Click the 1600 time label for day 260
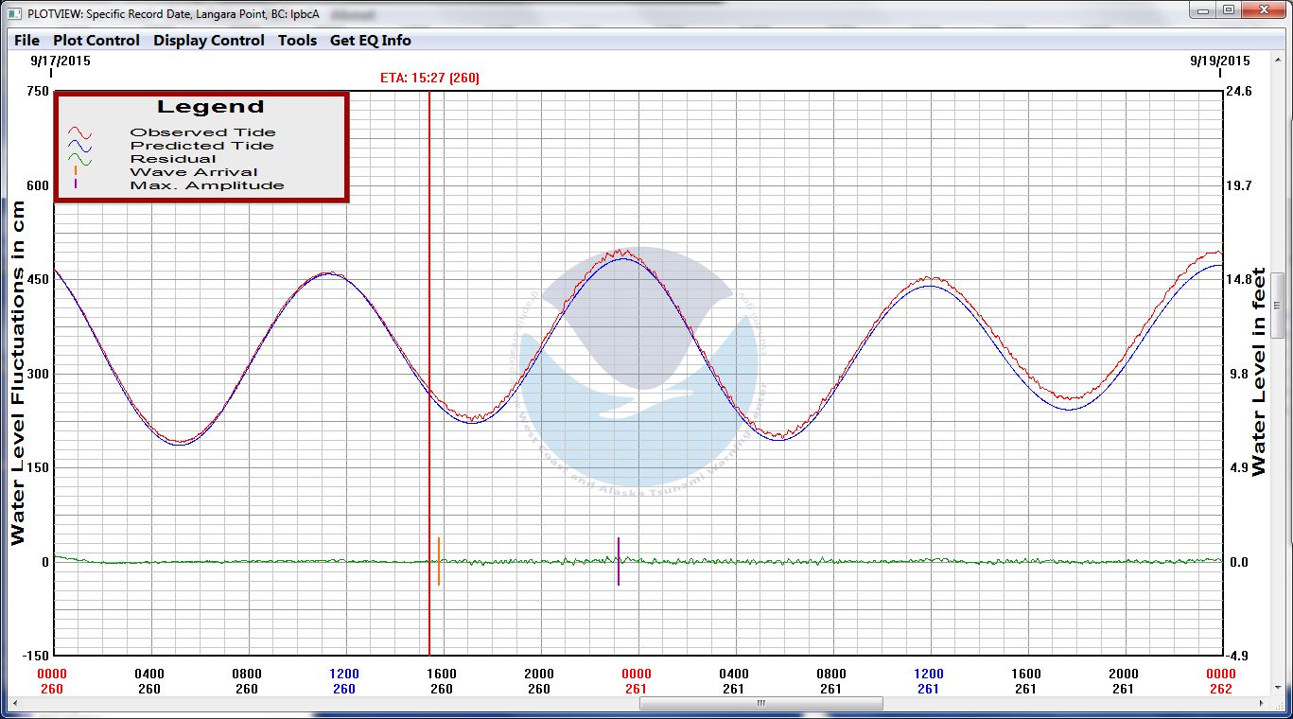Viewport: 1293px width, 719px height. pyautogui.click(x=442, y=675)
